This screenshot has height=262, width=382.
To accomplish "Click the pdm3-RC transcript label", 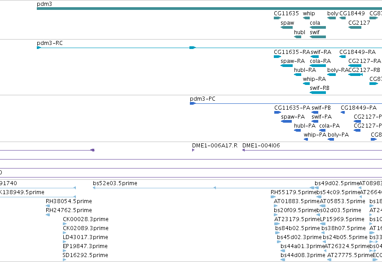I will tap(50, 43).
